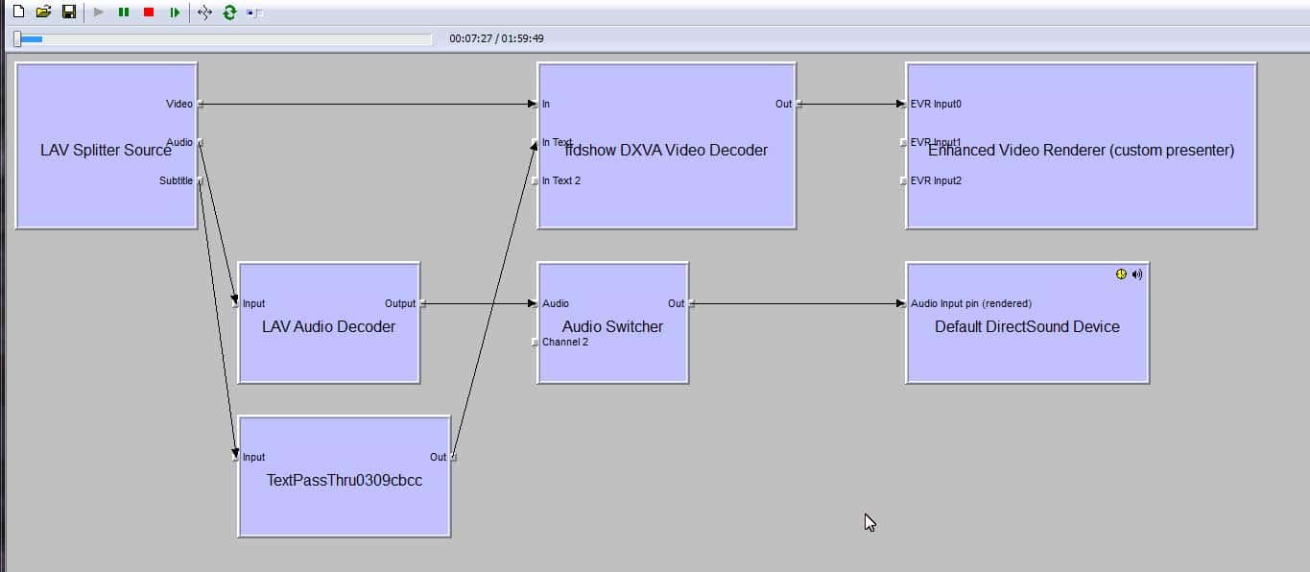Click the Audio input pin of Audio Switcher
The height and width of the screenshot is (572, 1310).
pyautogui.click(x=536, y=303)
